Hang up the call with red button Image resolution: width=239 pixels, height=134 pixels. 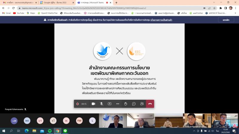pos(150,104)
